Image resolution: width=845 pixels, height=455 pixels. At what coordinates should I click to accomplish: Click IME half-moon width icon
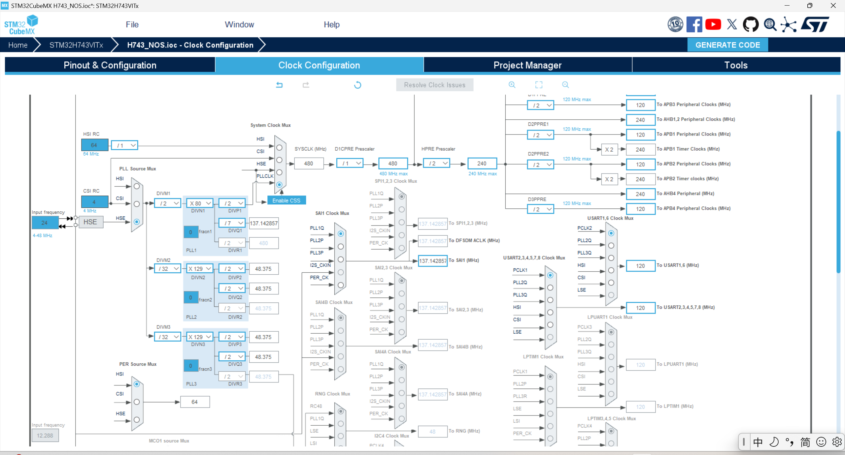point(774,442)
